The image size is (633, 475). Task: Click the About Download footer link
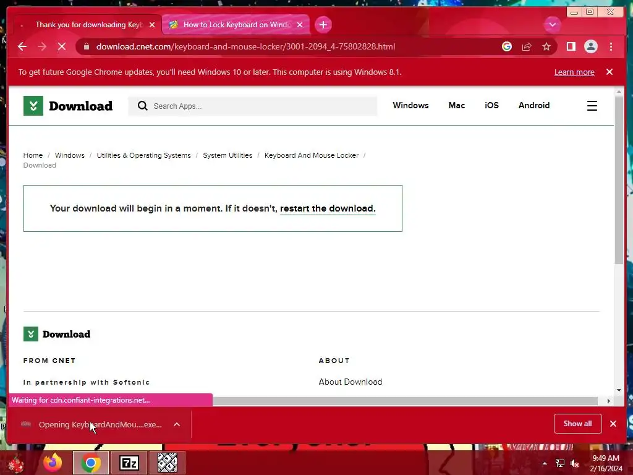[350, 382]
